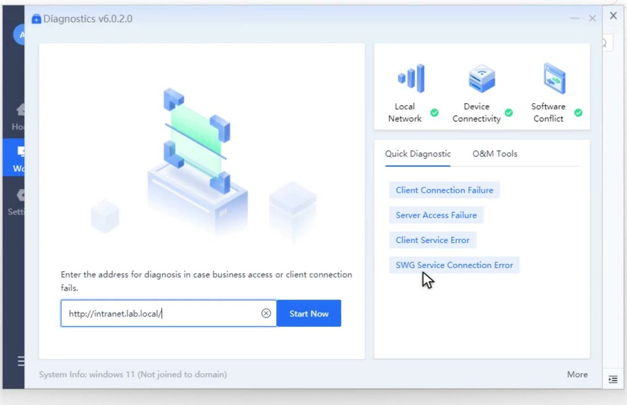Open the Software Conflict icon
The image size is (627, 405).
[x=554, y=78]
